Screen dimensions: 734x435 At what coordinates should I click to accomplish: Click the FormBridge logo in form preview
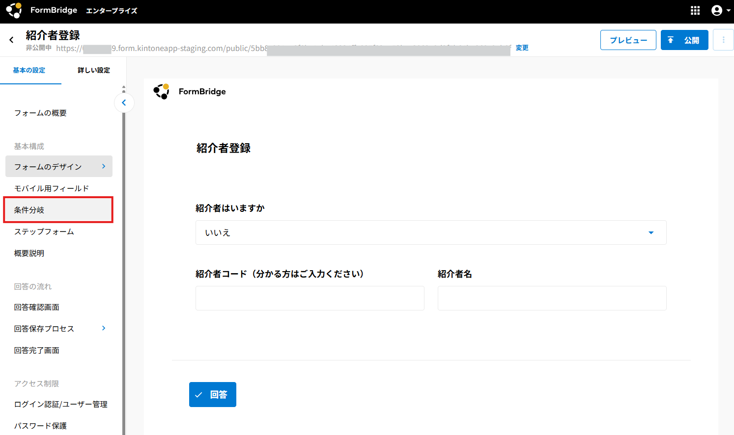(x=162, y=91)
